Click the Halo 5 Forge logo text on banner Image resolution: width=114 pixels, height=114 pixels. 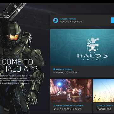coord(92,57)
